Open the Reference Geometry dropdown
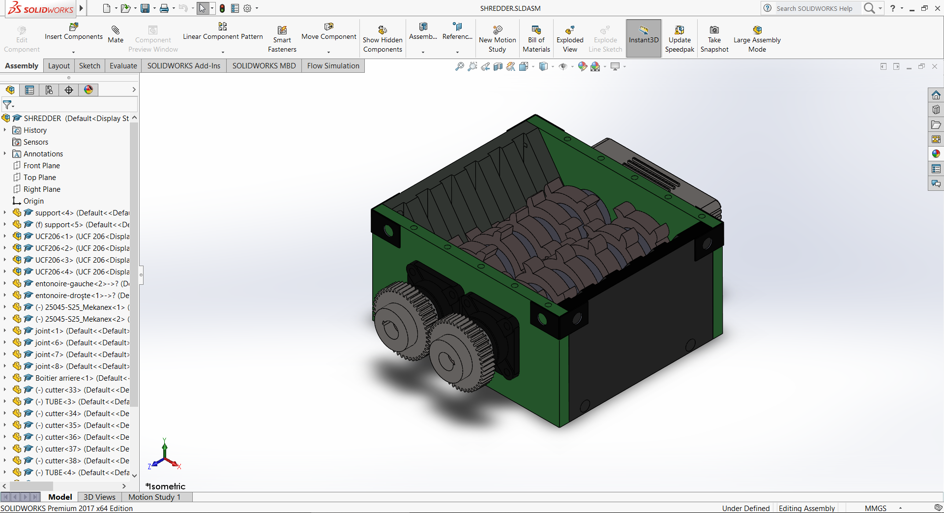 pyautogui.click(x=457, y=52)
